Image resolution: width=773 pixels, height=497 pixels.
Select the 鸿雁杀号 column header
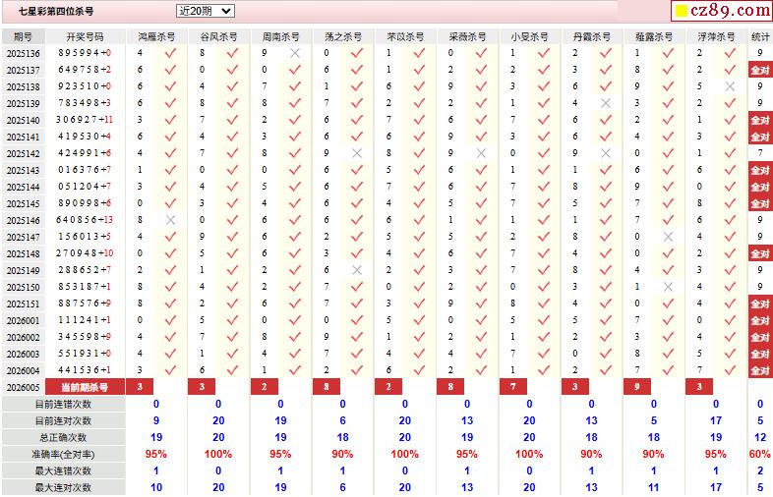tap(156, 36)
